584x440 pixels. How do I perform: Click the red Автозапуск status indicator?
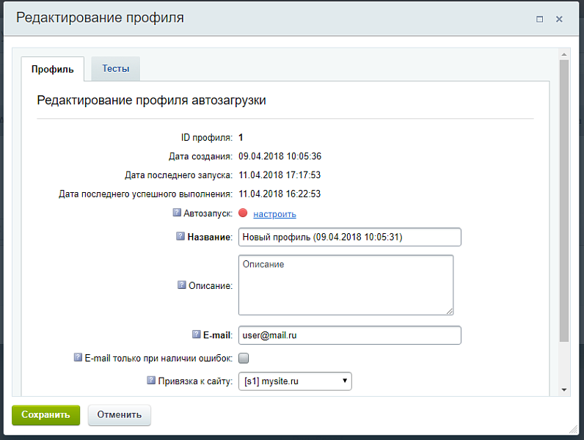[x=244, y=213]
